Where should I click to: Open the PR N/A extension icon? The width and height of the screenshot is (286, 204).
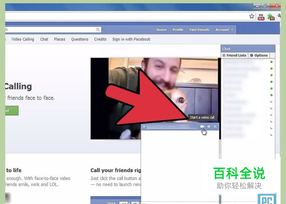(261, 17)
